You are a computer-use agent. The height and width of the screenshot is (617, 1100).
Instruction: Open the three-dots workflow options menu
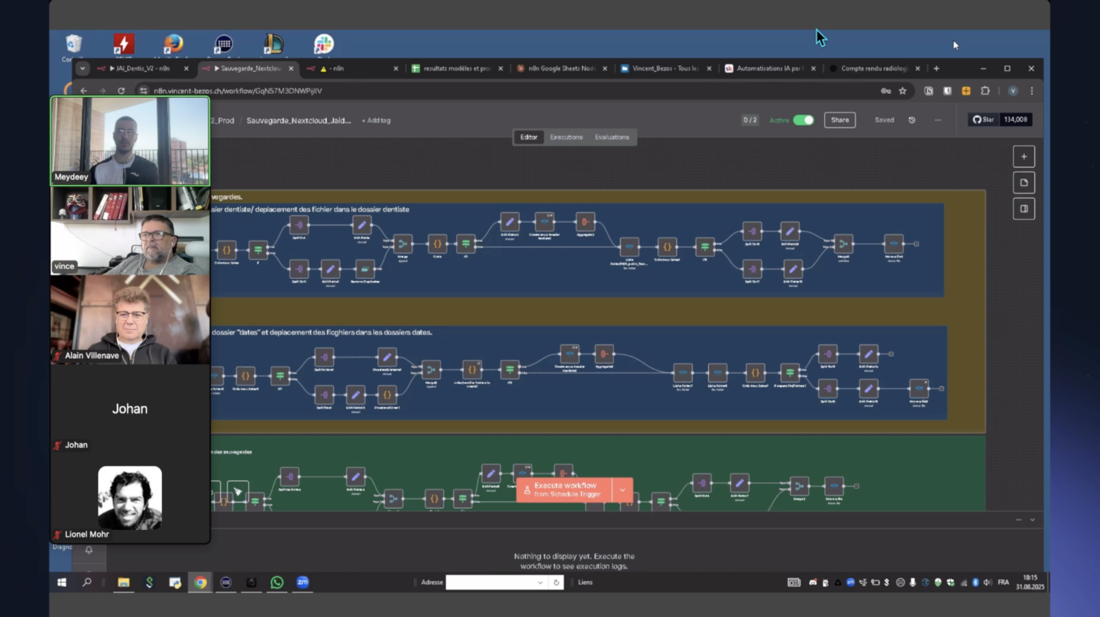937,120
